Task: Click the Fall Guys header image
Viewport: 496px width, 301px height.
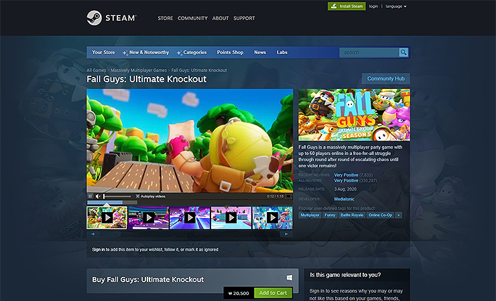Action: coord(355,115)
